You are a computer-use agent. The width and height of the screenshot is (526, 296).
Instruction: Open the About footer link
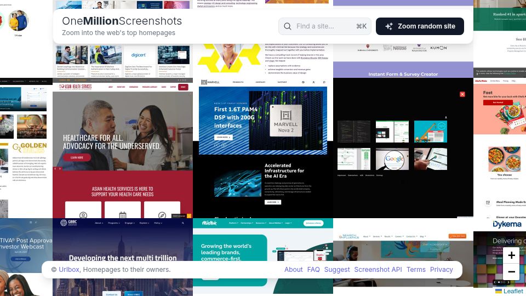click(294, 270)
